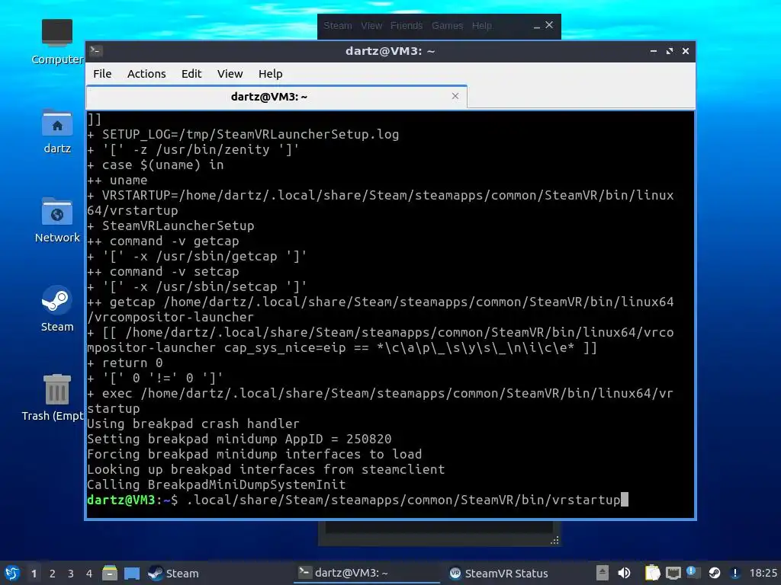Click '++ command -v getcap' line

[163, 241]
